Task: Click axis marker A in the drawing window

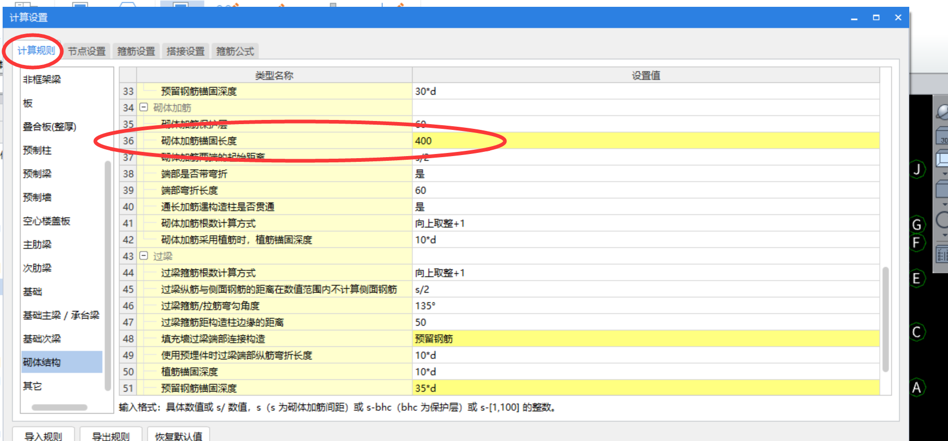Action: point(917,388)
